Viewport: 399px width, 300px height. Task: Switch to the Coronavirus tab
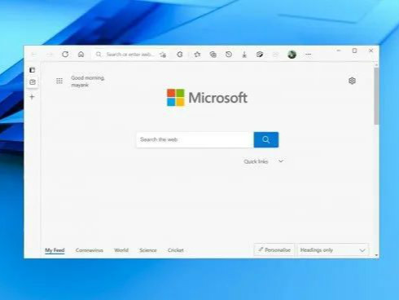(x=90, y=250)
